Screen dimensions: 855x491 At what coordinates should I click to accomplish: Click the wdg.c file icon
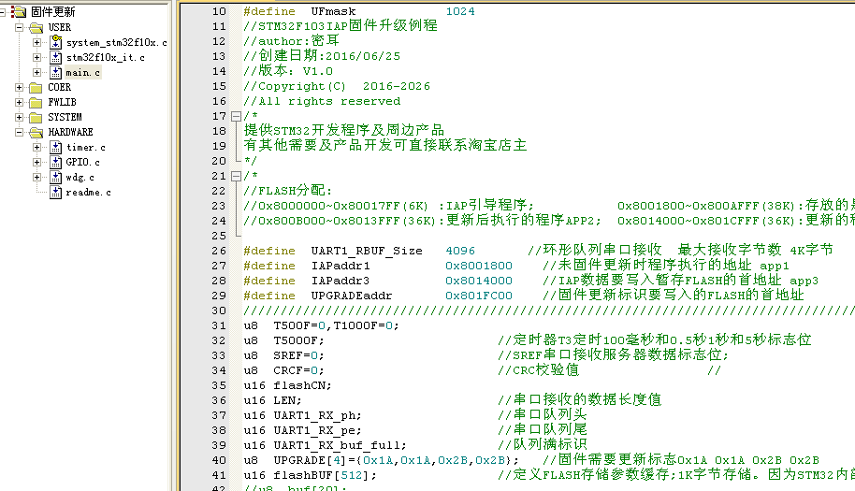tap(55, 177)
